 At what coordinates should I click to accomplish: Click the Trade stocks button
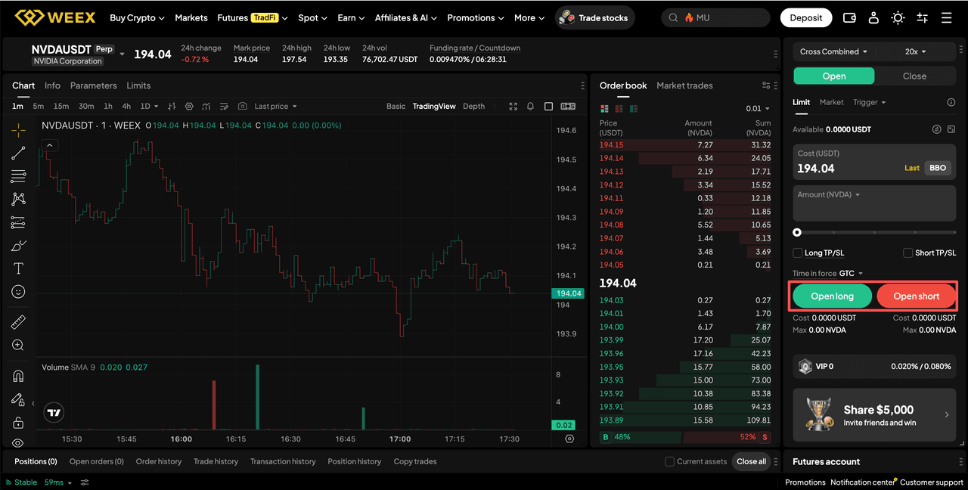click(x=594, y=17)
